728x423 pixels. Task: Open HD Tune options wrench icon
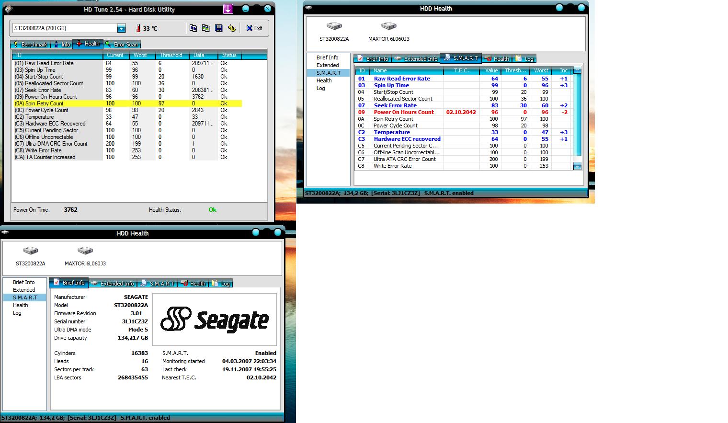pyautogui.click(x=232, y=28)
